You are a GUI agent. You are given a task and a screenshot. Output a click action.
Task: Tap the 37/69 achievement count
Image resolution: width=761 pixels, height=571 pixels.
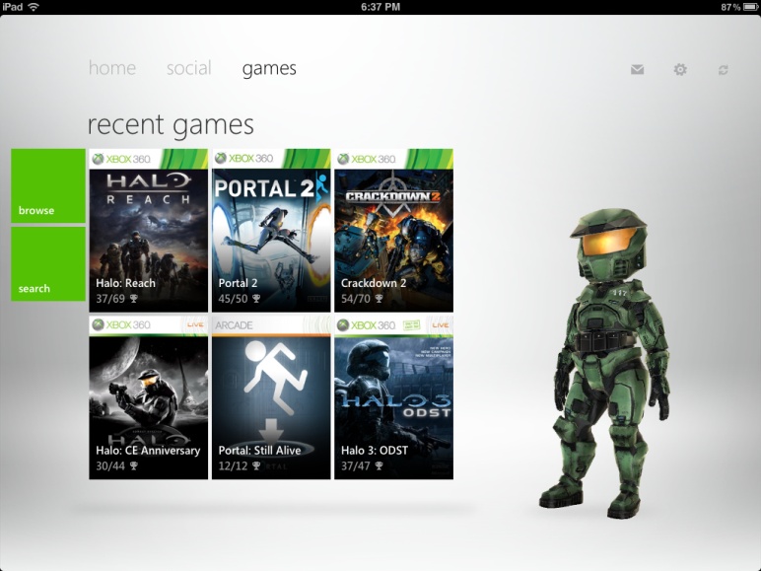click(x=110, y=299)
